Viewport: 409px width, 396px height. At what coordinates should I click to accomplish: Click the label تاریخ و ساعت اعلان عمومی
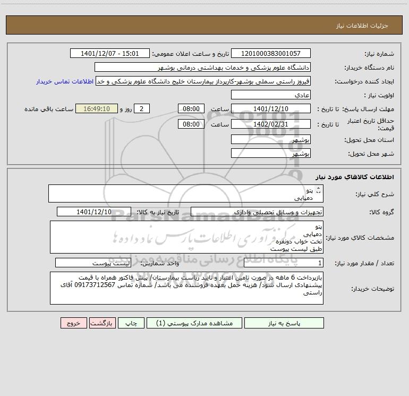click(x=190, y=54)
